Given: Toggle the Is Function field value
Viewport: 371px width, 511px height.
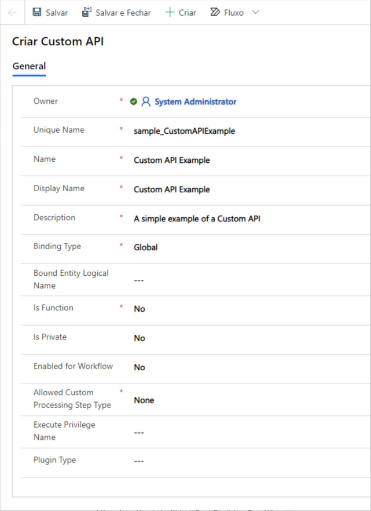Looking at the screenshot, I should click(139, 308).
